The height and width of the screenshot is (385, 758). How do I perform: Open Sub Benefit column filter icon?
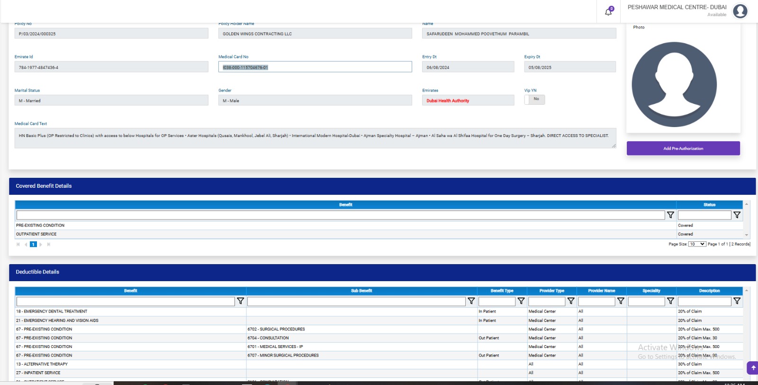coord(471,301)
